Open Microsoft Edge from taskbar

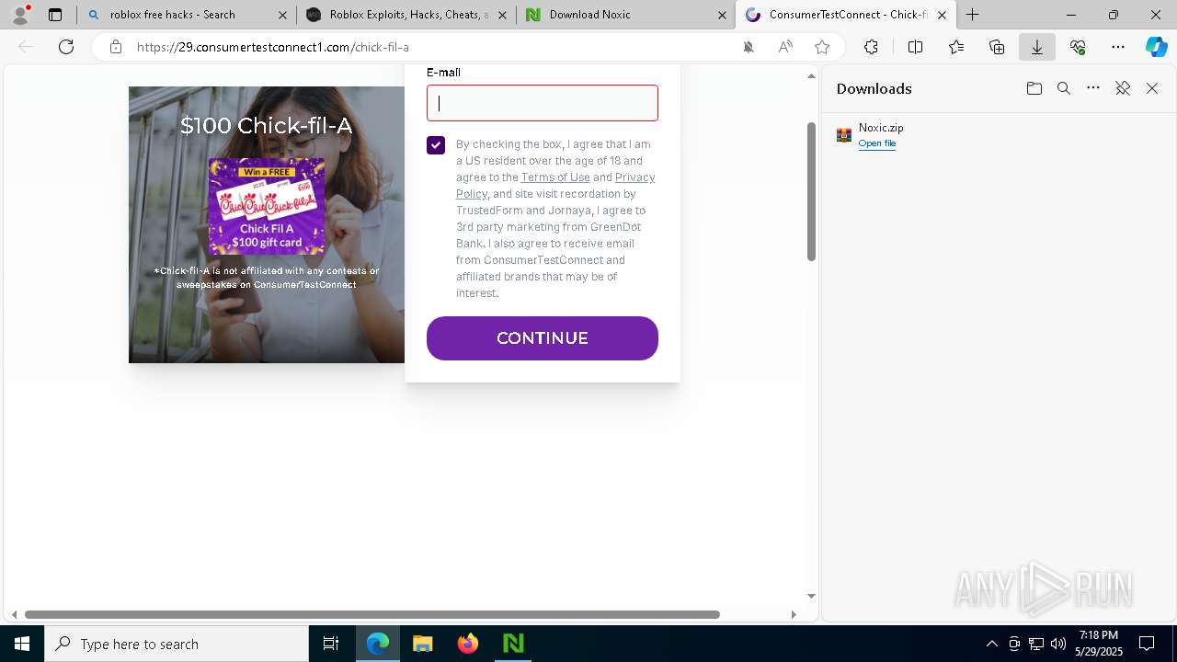coord(378,644)
